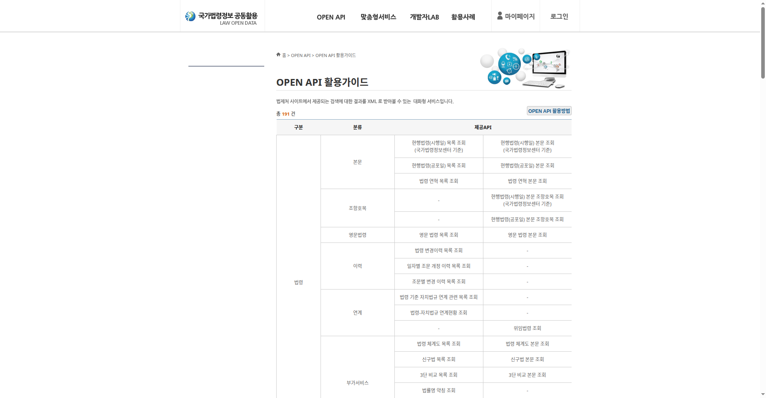
Task: Open the 개발자LAB menu
Action: [424, 17]
